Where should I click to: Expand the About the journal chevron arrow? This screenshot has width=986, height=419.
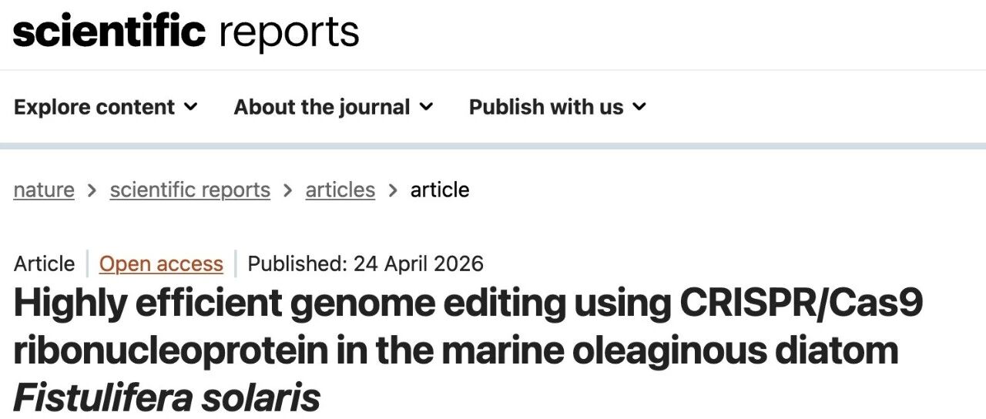427,106
